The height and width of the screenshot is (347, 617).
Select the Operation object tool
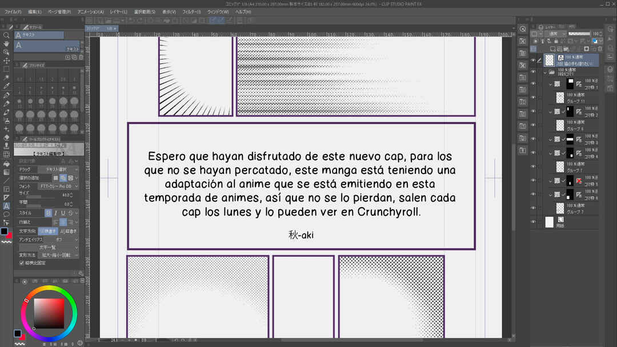pyautogui.click(x=6, y=53)
